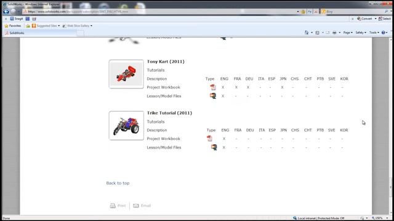Click the ENG X for Trike Project Workbook
394x221 pixels.
pos(224,139)
